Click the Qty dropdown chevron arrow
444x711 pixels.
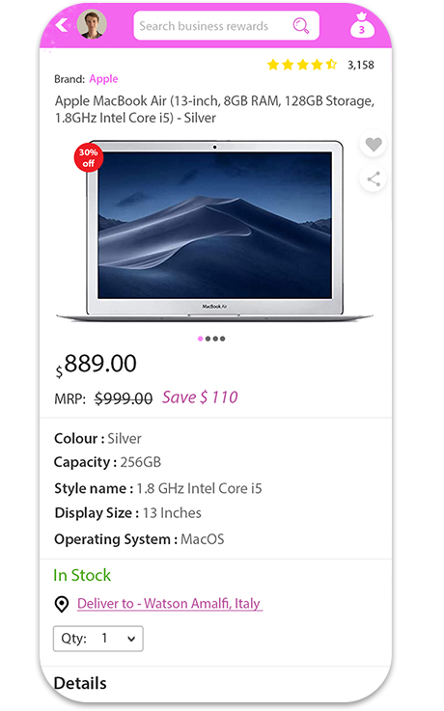tap(131, 639)
